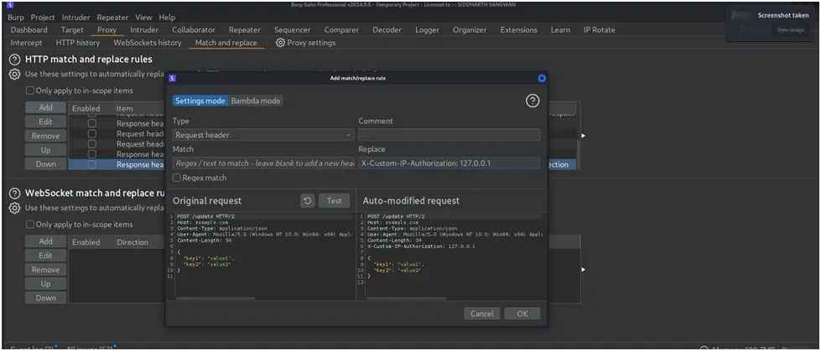Click Add in HTTP match and replace rules

click(45, 108)
